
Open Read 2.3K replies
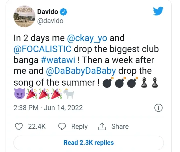(x=89, y=143)
